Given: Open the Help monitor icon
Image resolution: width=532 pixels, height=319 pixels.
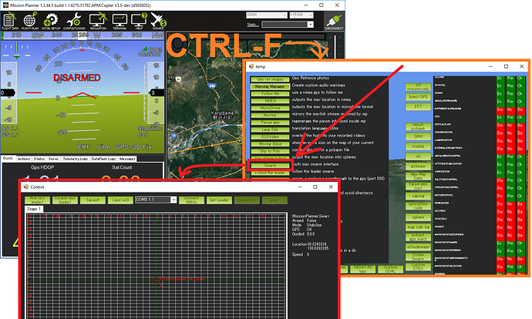Looking at the screenshot, I should click(x=139, y=21).
